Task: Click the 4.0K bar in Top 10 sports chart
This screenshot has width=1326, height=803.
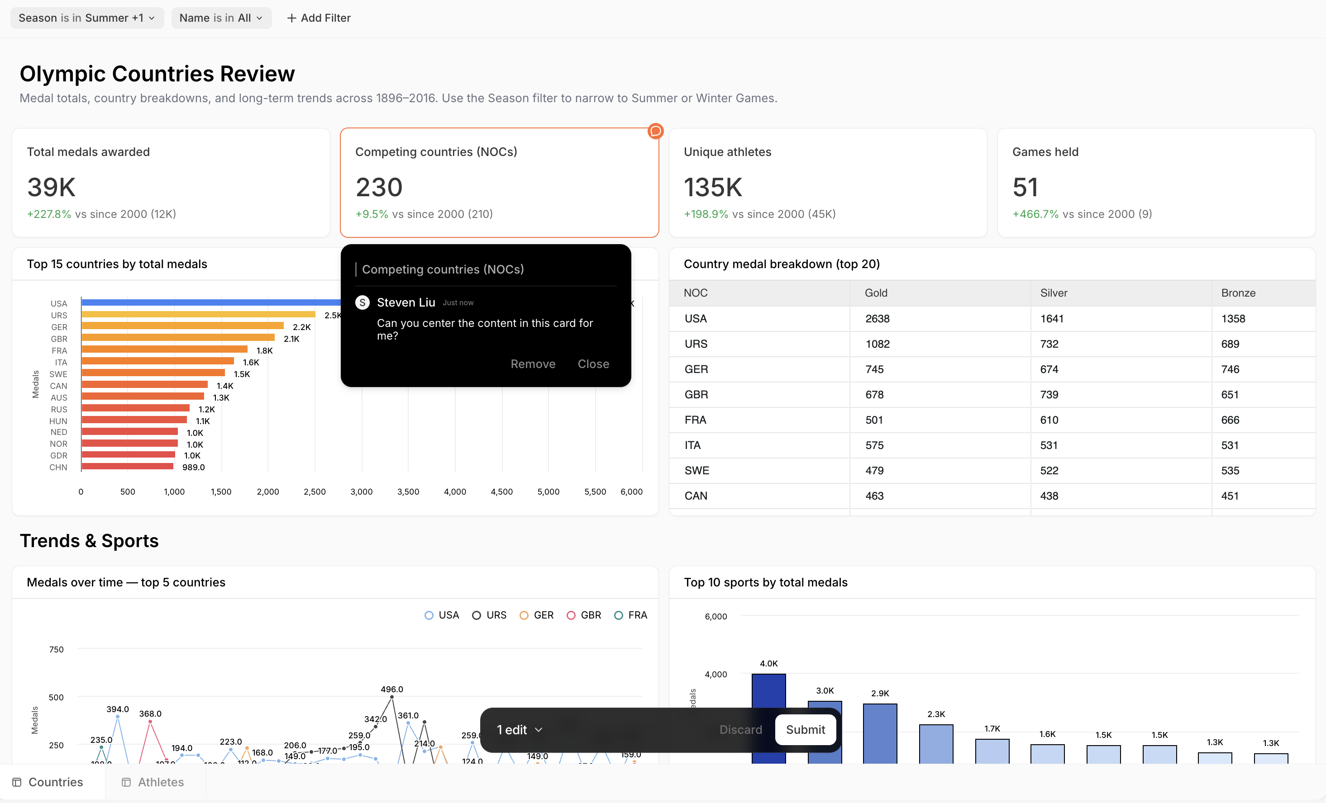Action: (768, 718)
